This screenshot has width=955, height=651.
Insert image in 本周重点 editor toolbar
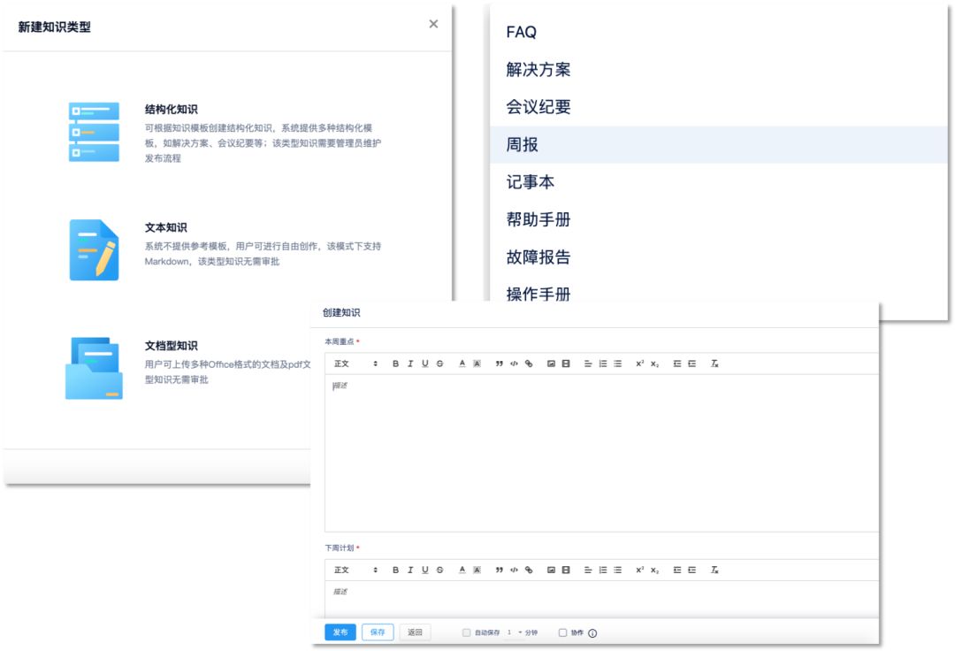coord(551,364)
